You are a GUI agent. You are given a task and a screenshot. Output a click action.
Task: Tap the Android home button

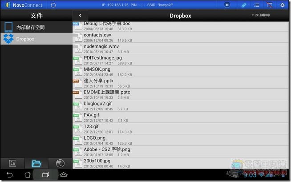[28, 174]
